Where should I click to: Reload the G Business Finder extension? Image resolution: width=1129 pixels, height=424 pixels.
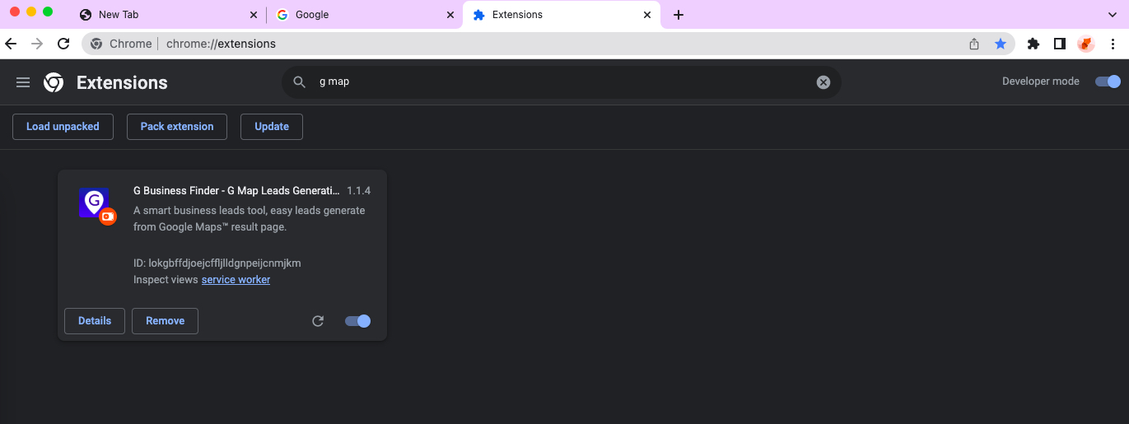[x=318, y=321]
